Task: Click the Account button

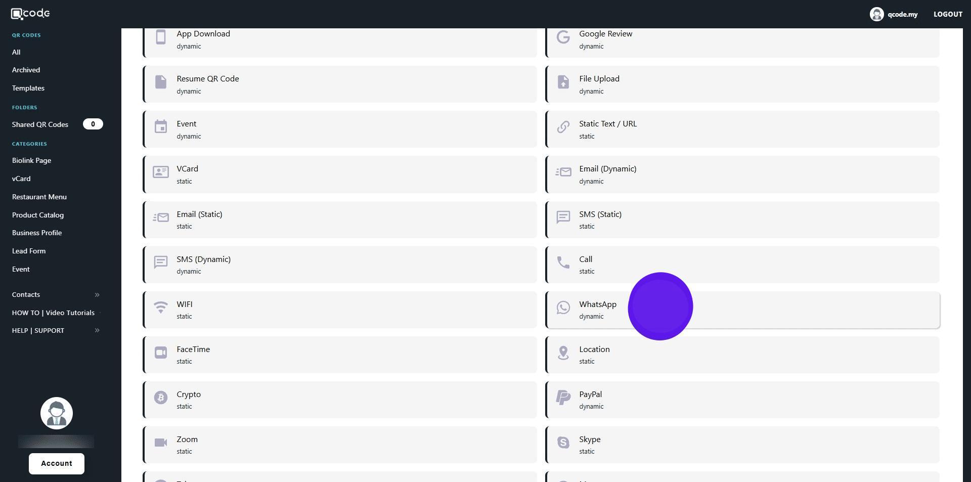Action: 57,464
